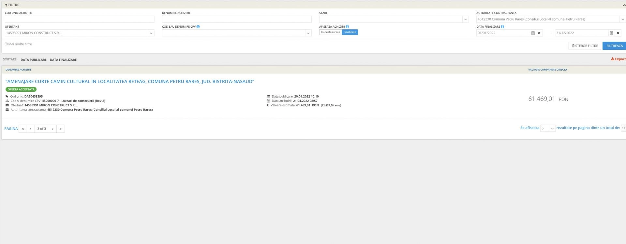Expand Mai multe filtre section
This screenshot has width=626, height=244.
click(x=18, y=44)
